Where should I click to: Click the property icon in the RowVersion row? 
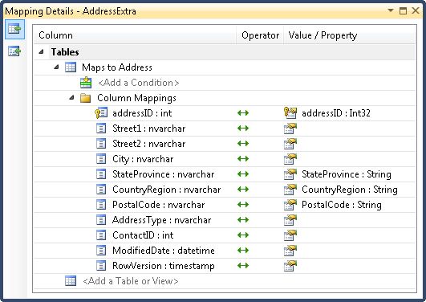tap(290, 266)
